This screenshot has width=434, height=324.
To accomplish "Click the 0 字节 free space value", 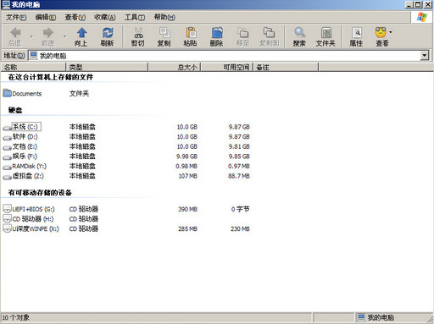I will coord(240,209).
